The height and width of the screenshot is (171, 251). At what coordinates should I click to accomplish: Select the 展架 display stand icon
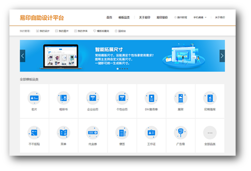pyautogui.click(x=181, y=98)
